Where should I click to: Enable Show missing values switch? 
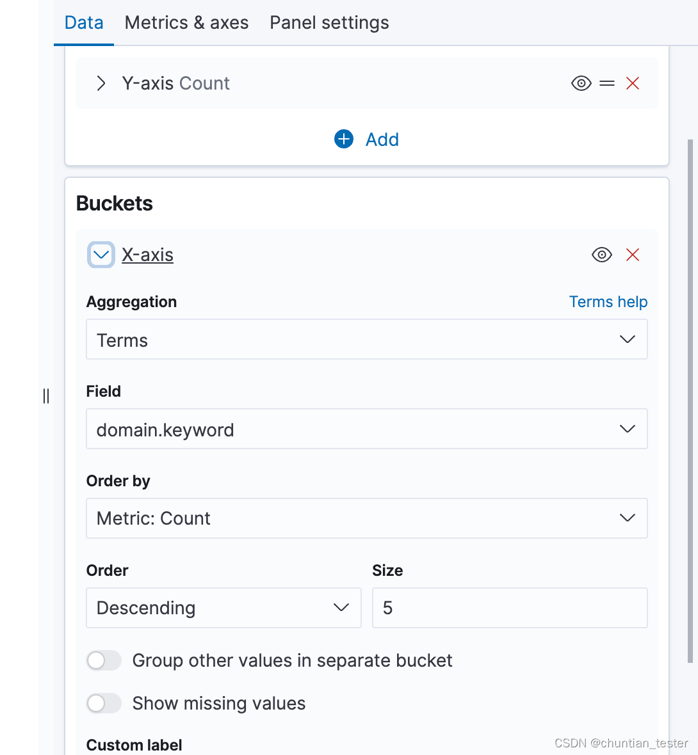[x=104, y=703]
